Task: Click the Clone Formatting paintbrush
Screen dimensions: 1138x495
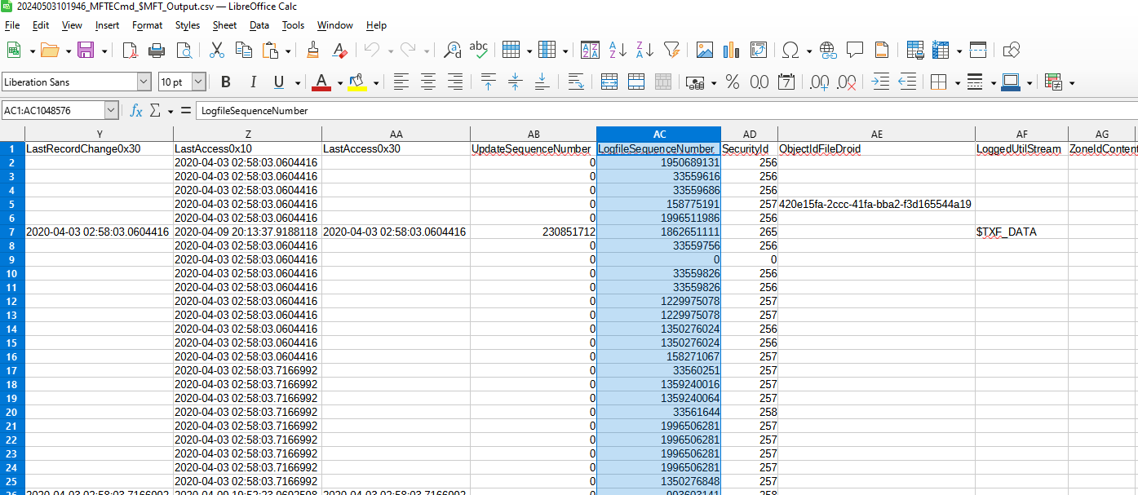Action: [312, 51]
